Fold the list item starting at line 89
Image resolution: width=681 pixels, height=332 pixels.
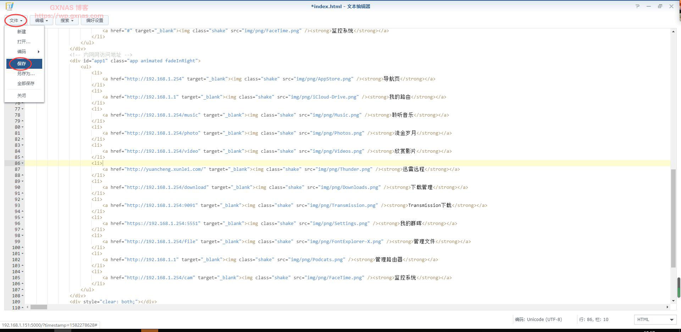click(23, 181)
